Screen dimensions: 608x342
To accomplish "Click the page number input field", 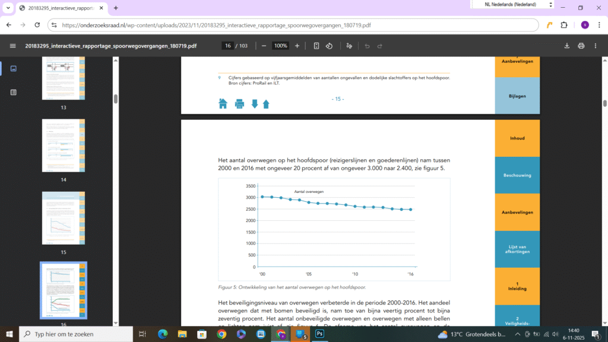I will click(x=227, y=46).
